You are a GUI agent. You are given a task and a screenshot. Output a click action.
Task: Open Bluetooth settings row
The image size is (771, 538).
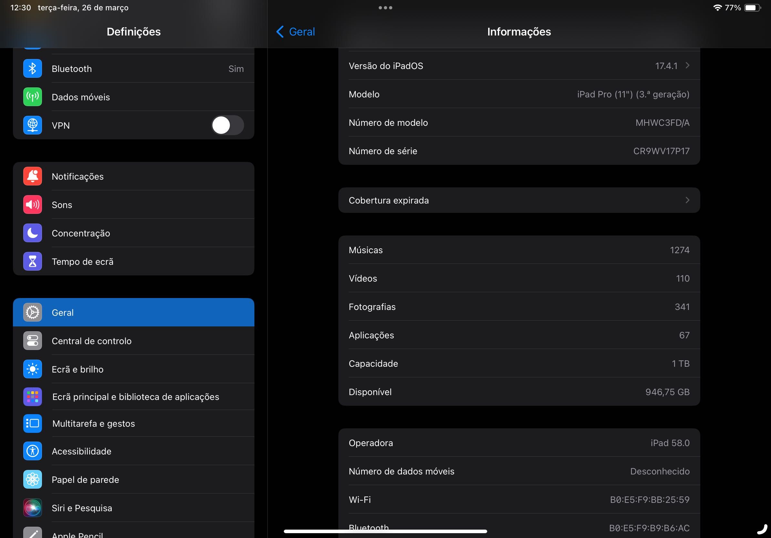[134, 68]
